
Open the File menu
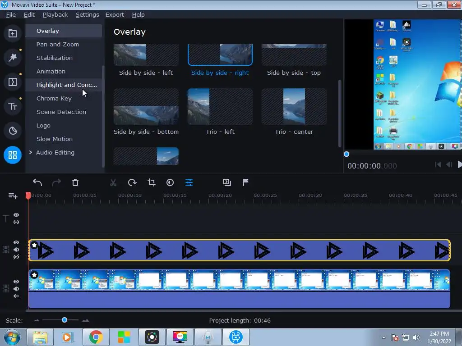(11, 15)
